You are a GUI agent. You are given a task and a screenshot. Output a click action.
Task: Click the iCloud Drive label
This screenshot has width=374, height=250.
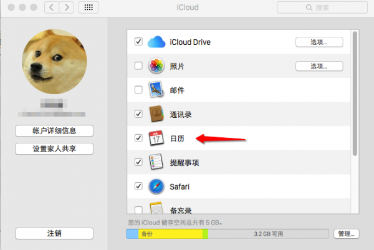190,42
